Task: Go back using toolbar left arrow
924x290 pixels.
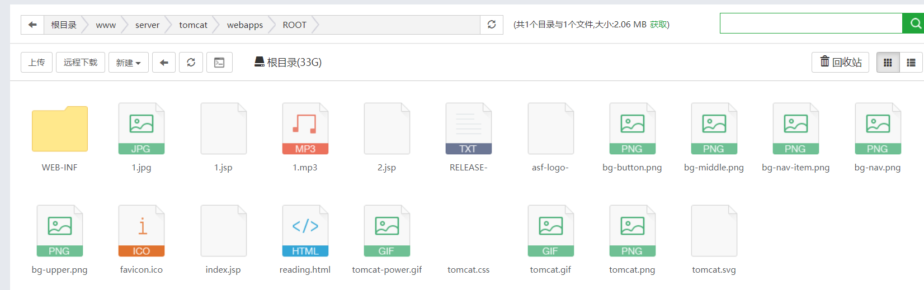Action: click(x=164, y=63)
